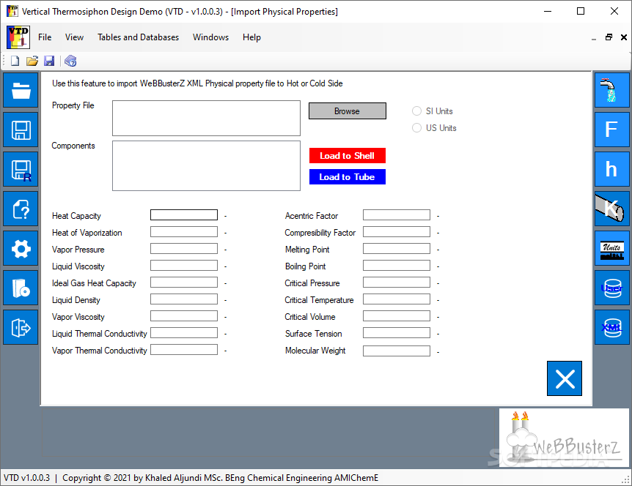Focus the Heat of Vaporization field
632x486 pixels.
coord(184,232)
